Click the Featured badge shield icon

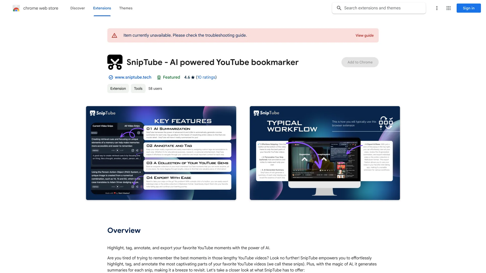coord(158,77)
